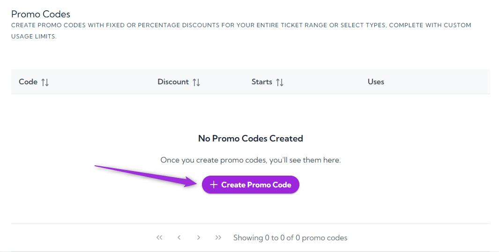Click the sort arrows beside Discount
499x252 pixels.
196,82
